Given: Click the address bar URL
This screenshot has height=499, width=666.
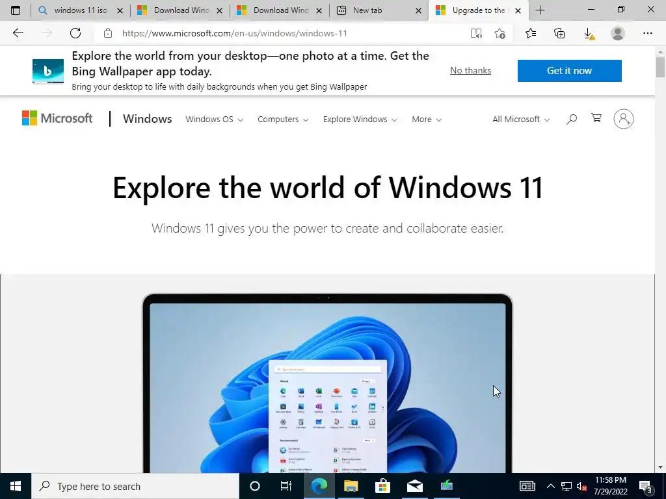Looking at the screenshot, I should pos(234,33).
